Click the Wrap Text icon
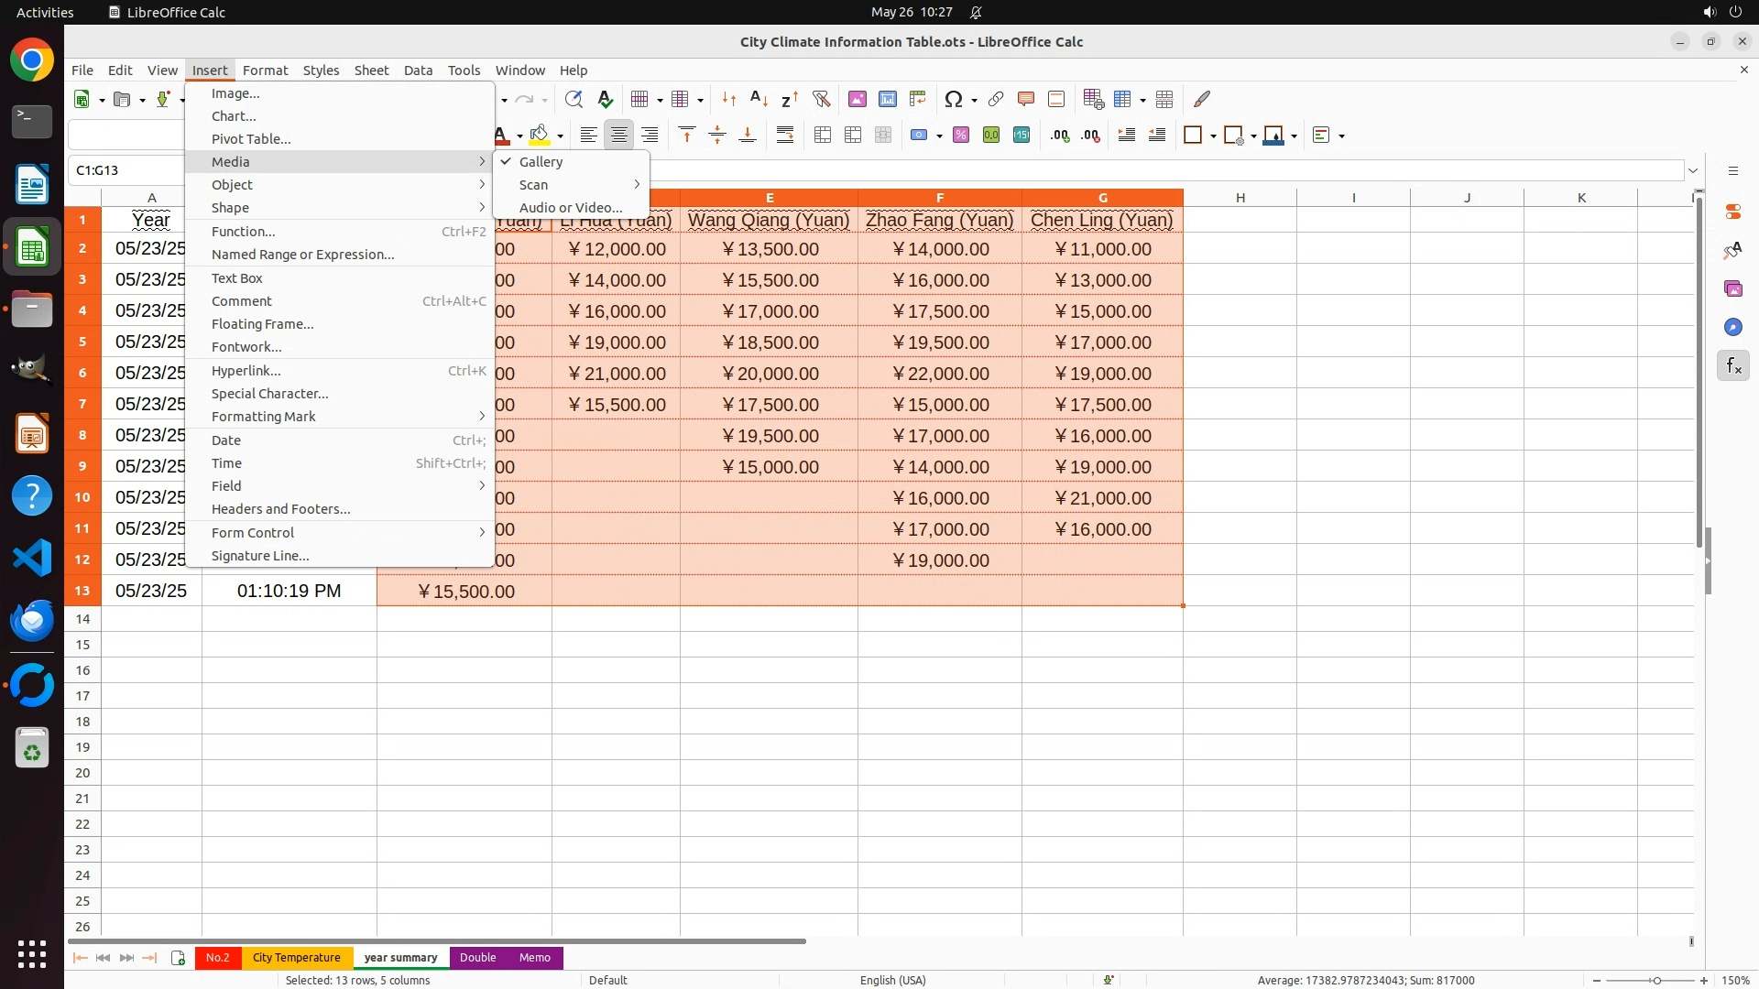The width and height of the screenshot is (1759, 989). click(785, 136)
